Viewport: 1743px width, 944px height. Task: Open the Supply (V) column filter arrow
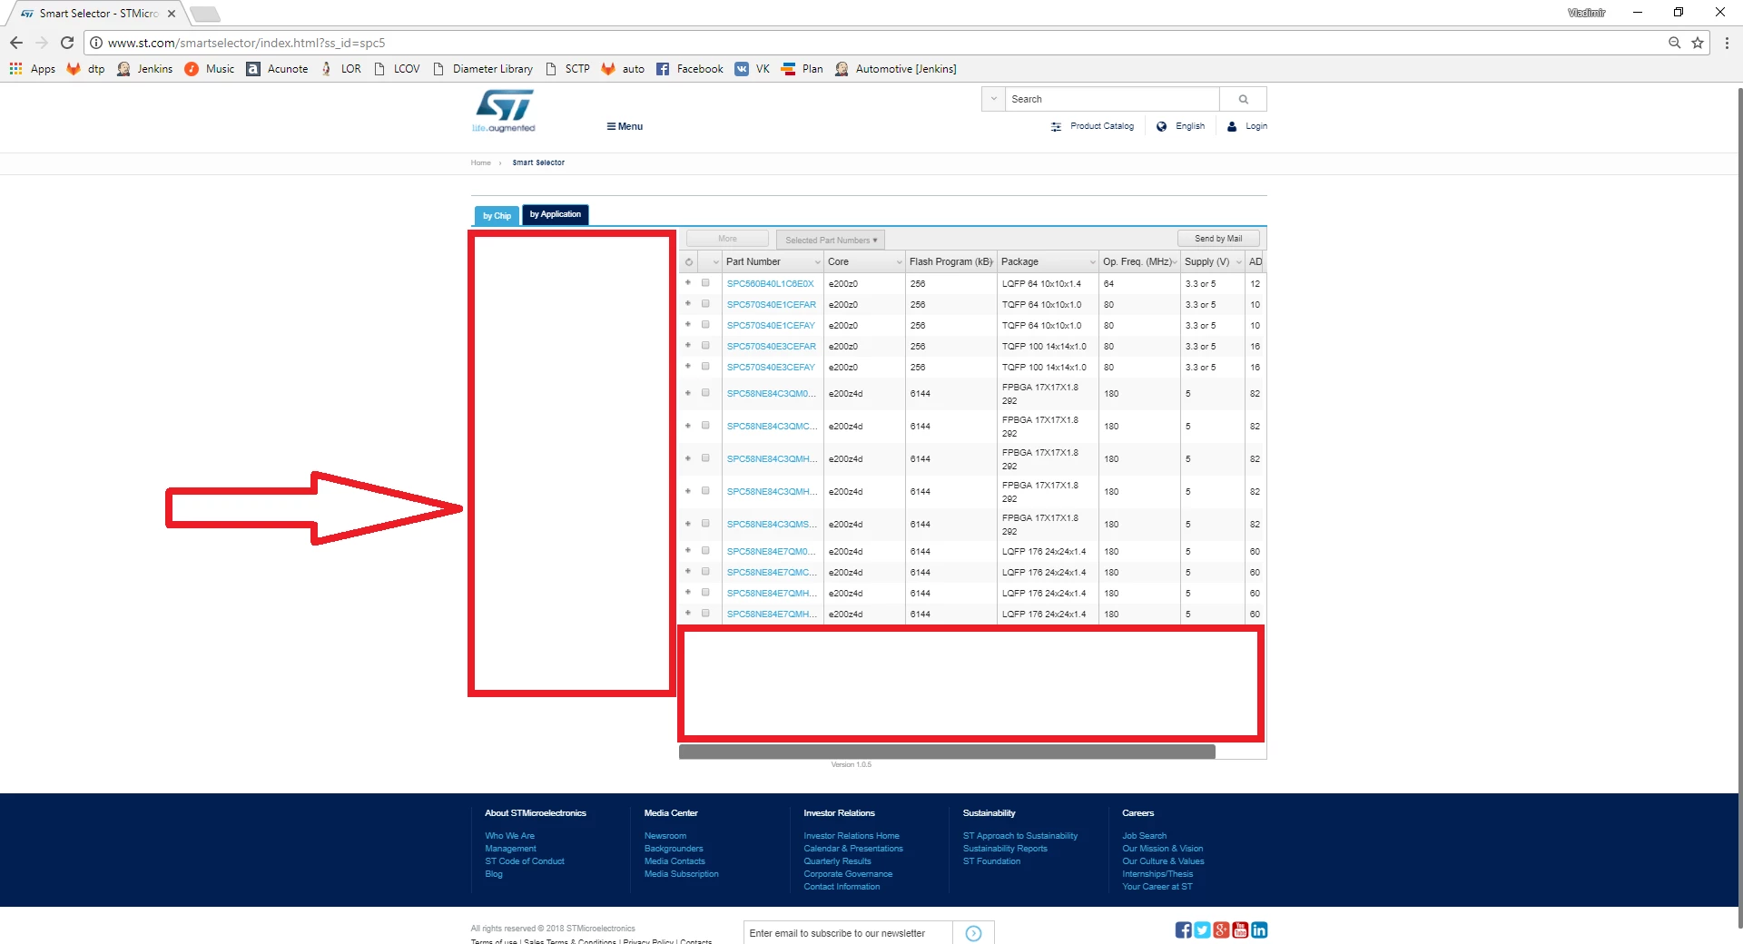1238,262
